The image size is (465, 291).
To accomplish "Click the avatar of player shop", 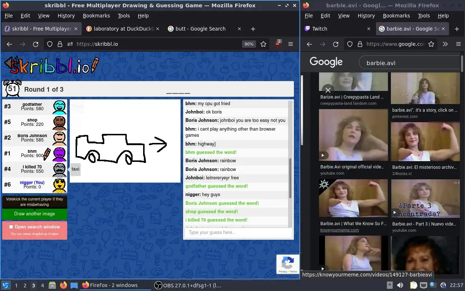I will pos(60,123).
